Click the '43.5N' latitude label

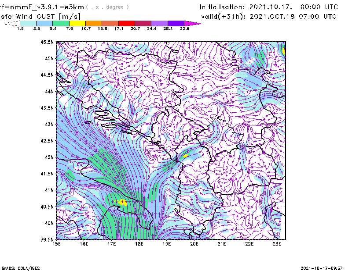(47, 108)
